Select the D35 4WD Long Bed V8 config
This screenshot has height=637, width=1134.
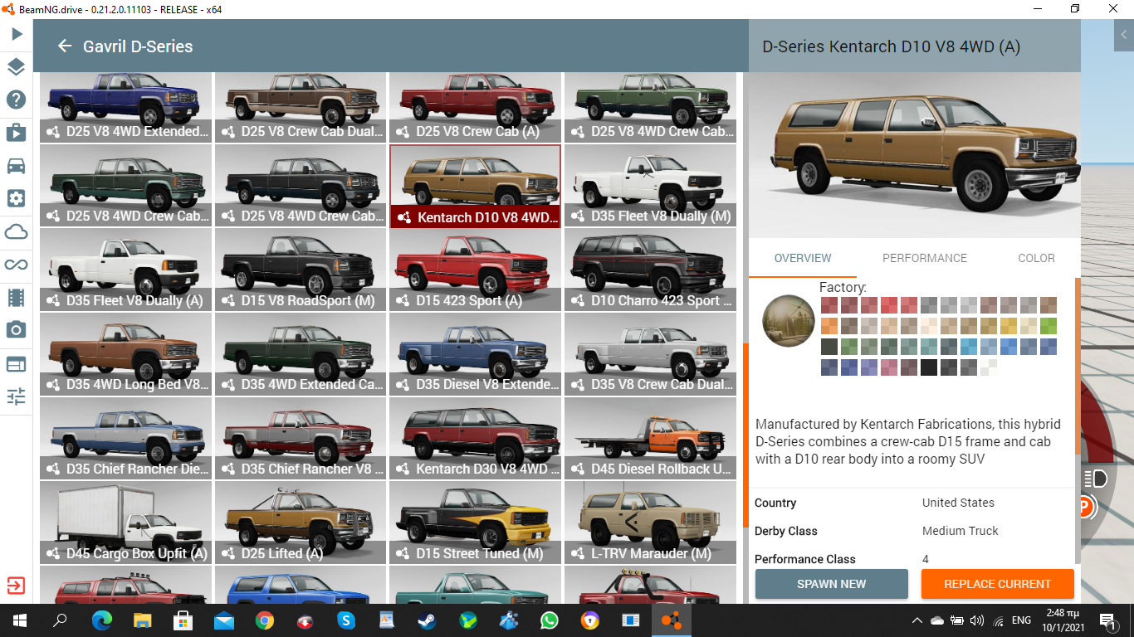(x=125, y=354)
